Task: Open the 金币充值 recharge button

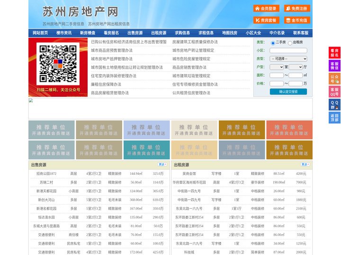Action: click(x=297, y=20)
